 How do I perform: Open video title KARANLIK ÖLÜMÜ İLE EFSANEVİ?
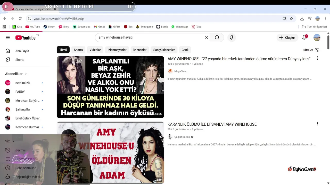212,124
